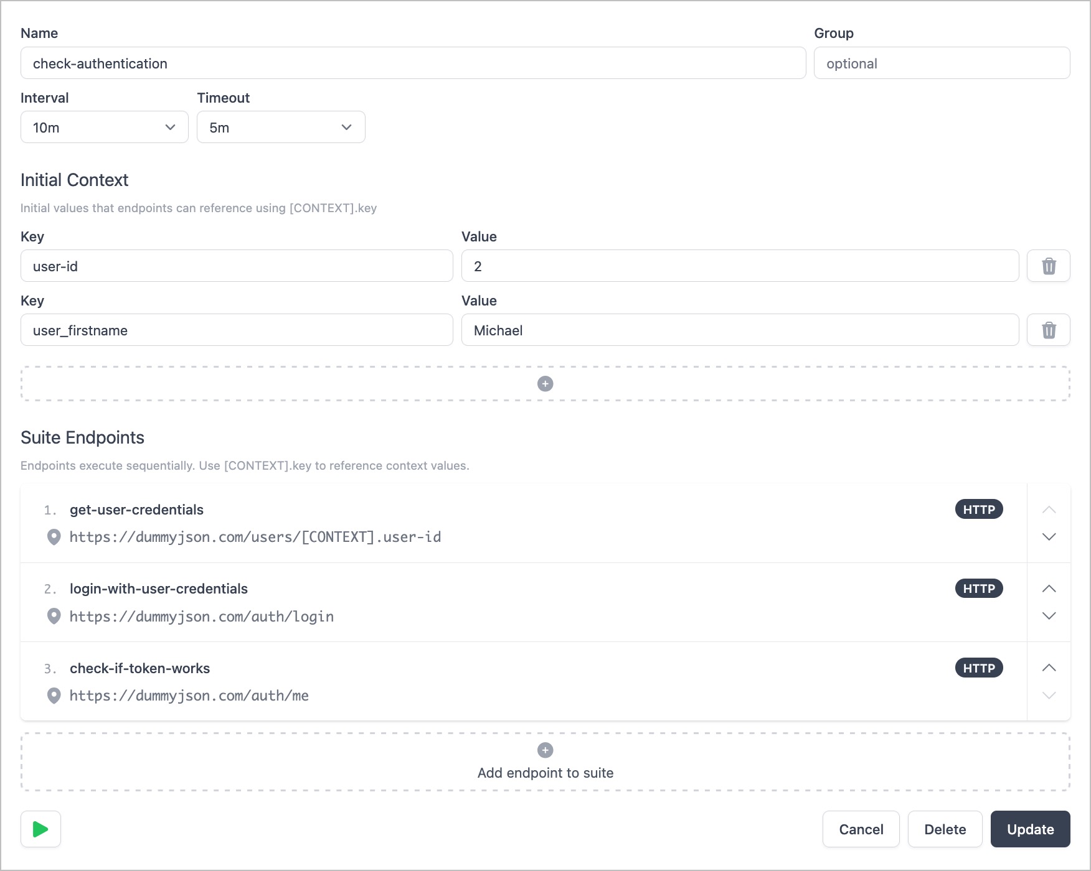Screen dimensions: 1091x871
Task: Open the Interval dropdown
Action: [104, 127]
